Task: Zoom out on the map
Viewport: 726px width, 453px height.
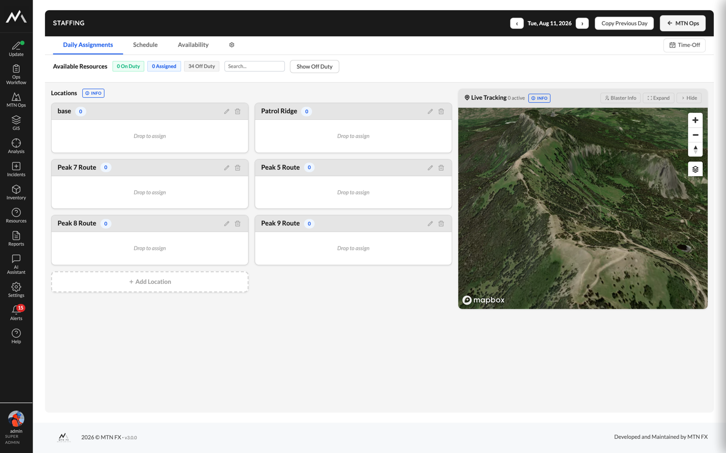Action: click(x=695, y=135)
